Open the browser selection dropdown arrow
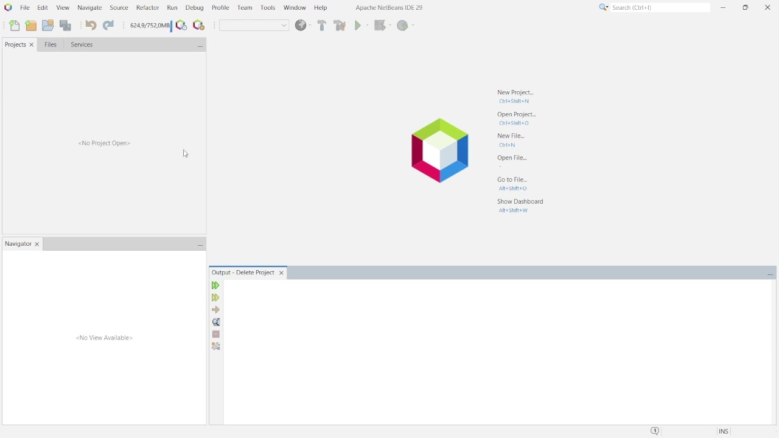779x438 pixels. [310, 26]
